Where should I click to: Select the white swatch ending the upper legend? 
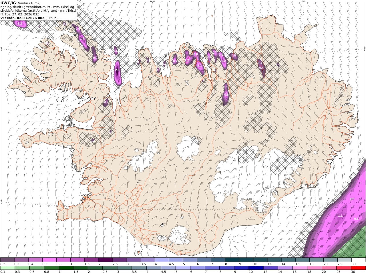pyautogui.click(x=358, y=260)
